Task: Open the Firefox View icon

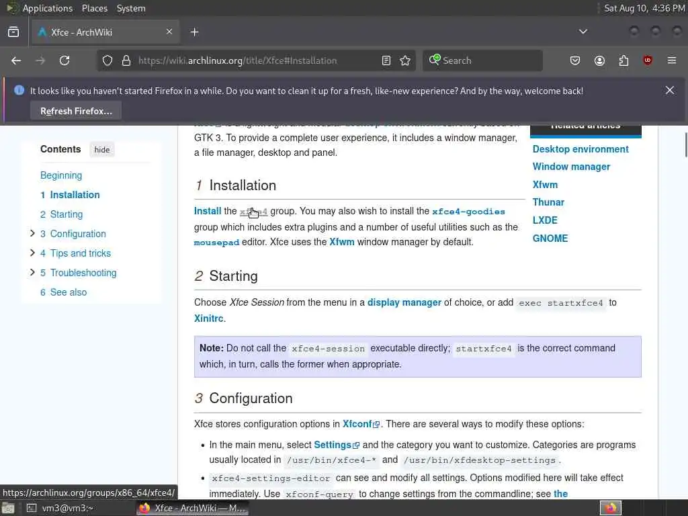Action: pos(13,32)
